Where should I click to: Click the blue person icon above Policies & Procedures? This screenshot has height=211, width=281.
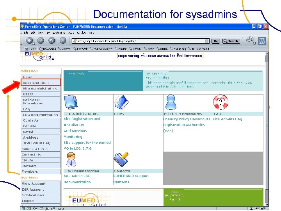[x=171, y=102]
